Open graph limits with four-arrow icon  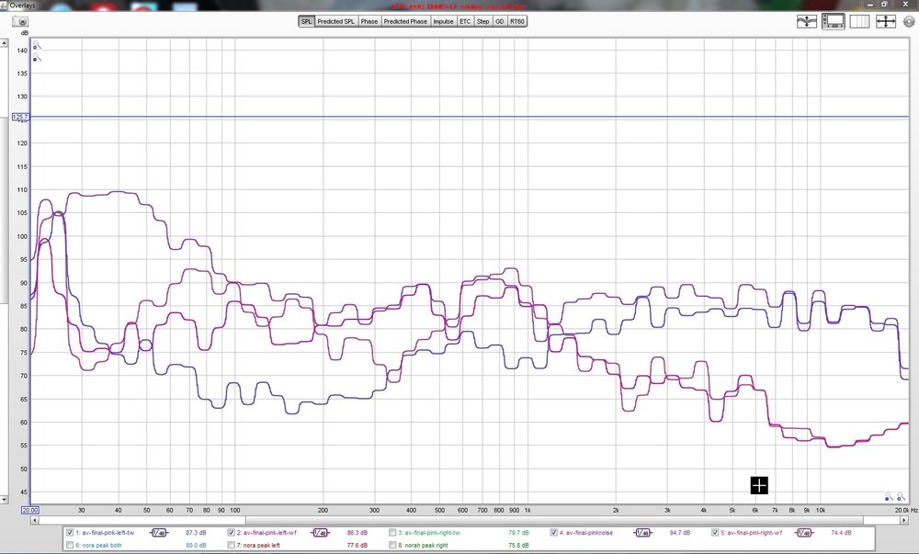point(885,22)
